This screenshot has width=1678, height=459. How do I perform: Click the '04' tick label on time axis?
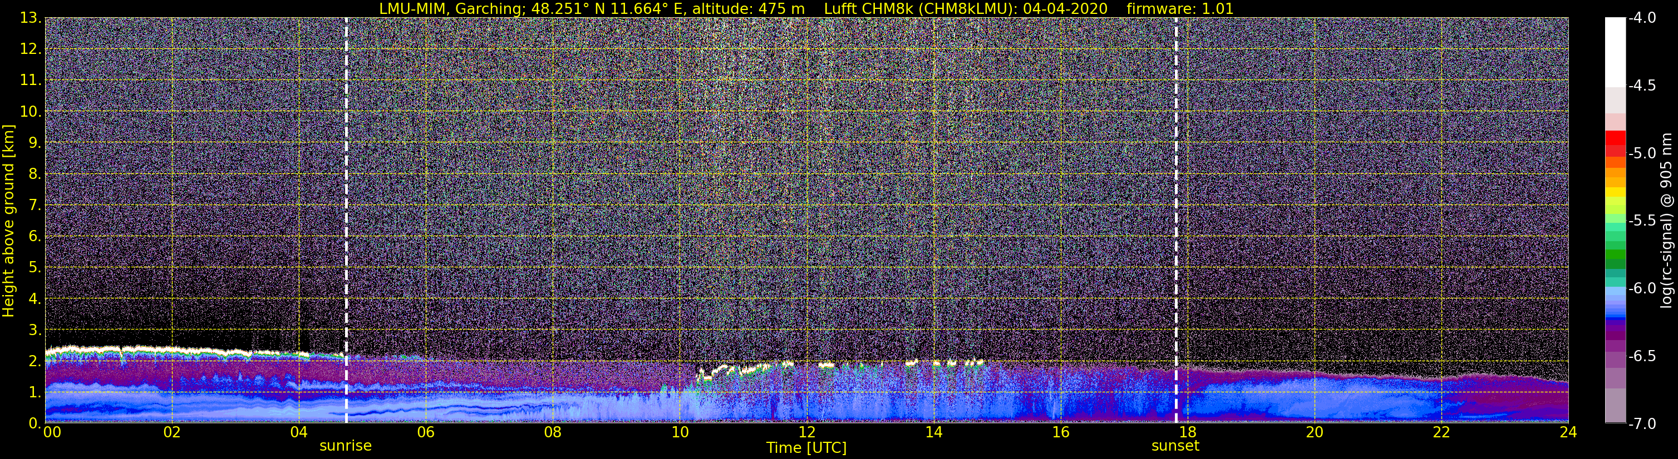tap(298, 432)
